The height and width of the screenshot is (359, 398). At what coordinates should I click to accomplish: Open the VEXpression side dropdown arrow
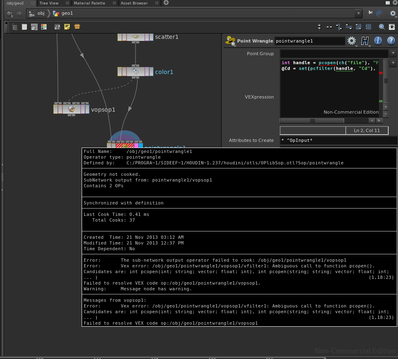point(393,63)
